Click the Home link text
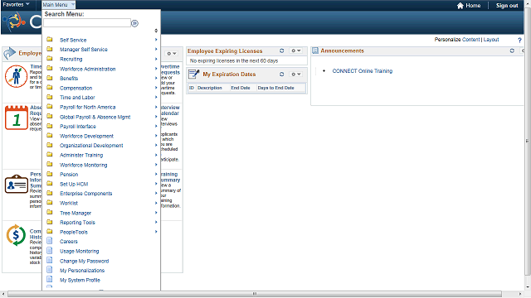Viewport: 531px width, 298px height. point(473,6)
